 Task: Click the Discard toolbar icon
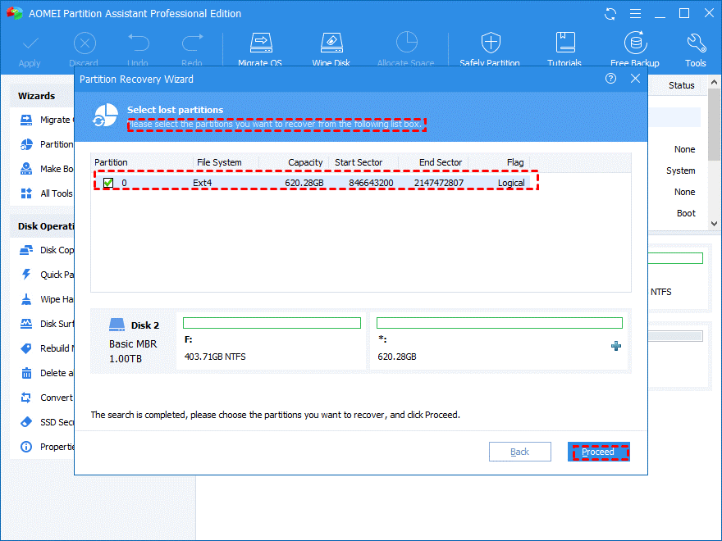pyautogui.click(x=85, y=43)
